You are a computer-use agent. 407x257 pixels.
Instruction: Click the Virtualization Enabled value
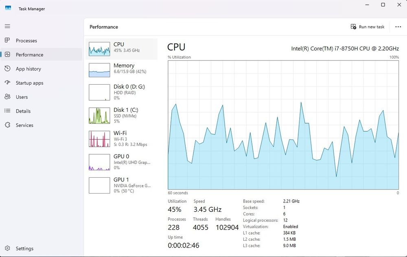pyautogui.click(x=291, y=227)
